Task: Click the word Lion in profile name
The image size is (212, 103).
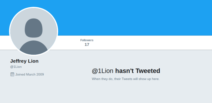Action: click(33, 61)
